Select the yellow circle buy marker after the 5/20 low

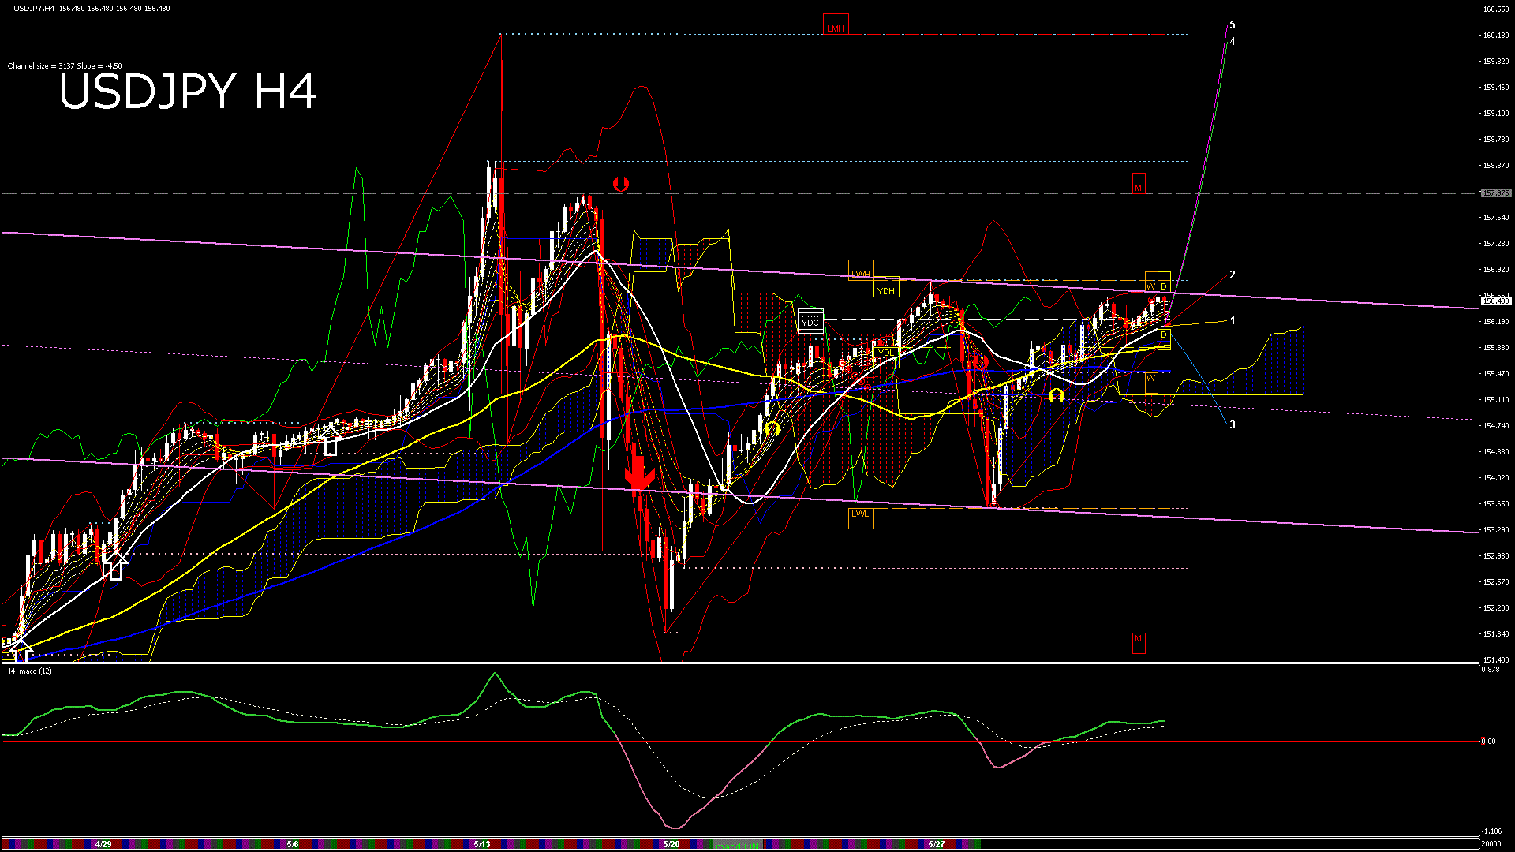(772, 429)
